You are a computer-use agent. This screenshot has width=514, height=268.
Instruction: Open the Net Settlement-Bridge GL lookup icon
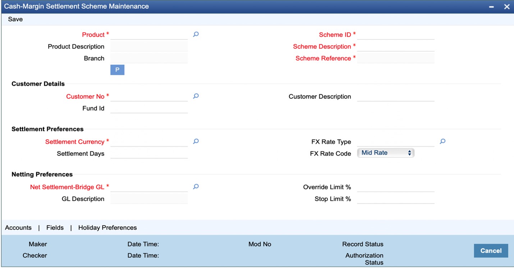[x=196, y=187]
